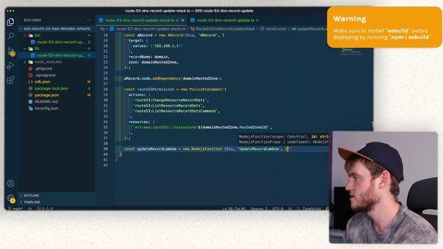This screenshot has width=443, height=249.
Task: Click line number 39 in the gutter
Action: (105, 149)
